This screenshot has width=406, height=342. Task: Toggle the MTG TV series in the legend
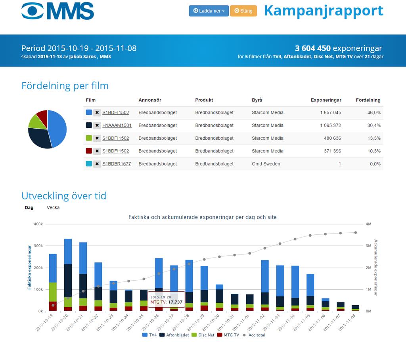[x=228, y=335]
